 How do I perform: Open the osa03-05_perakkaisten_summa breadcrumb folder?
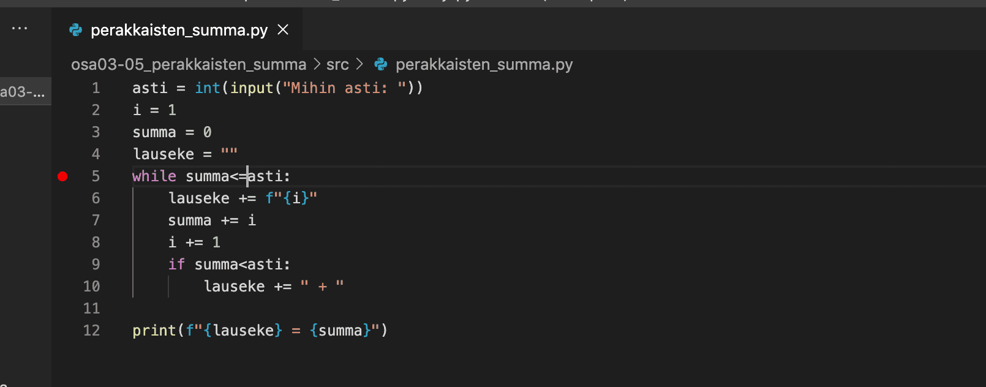tap(189, 64)
